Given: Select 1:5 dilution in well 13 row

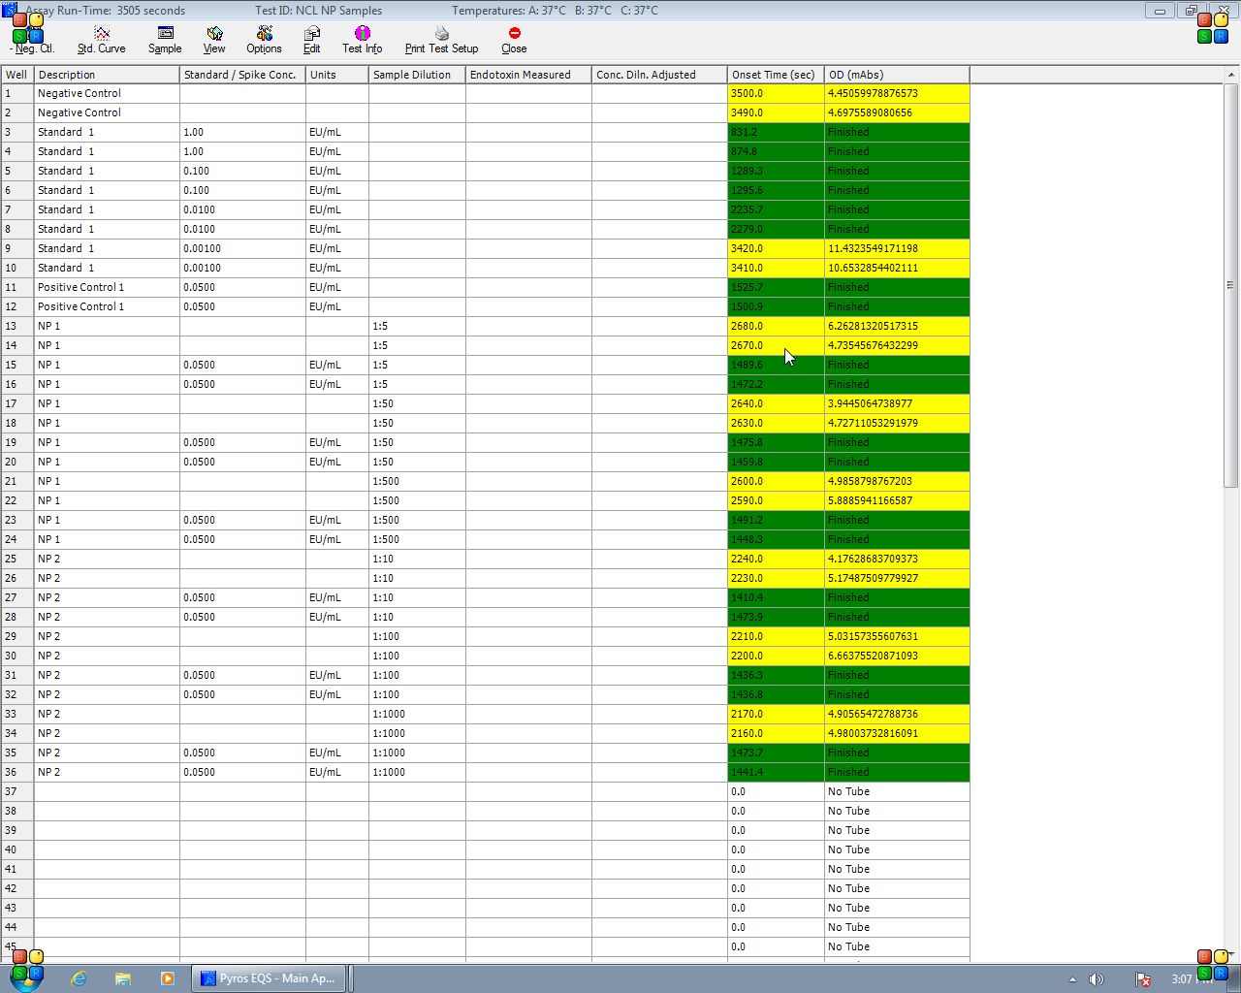Looking at the screenshot, I should click(x=417, y=326).
